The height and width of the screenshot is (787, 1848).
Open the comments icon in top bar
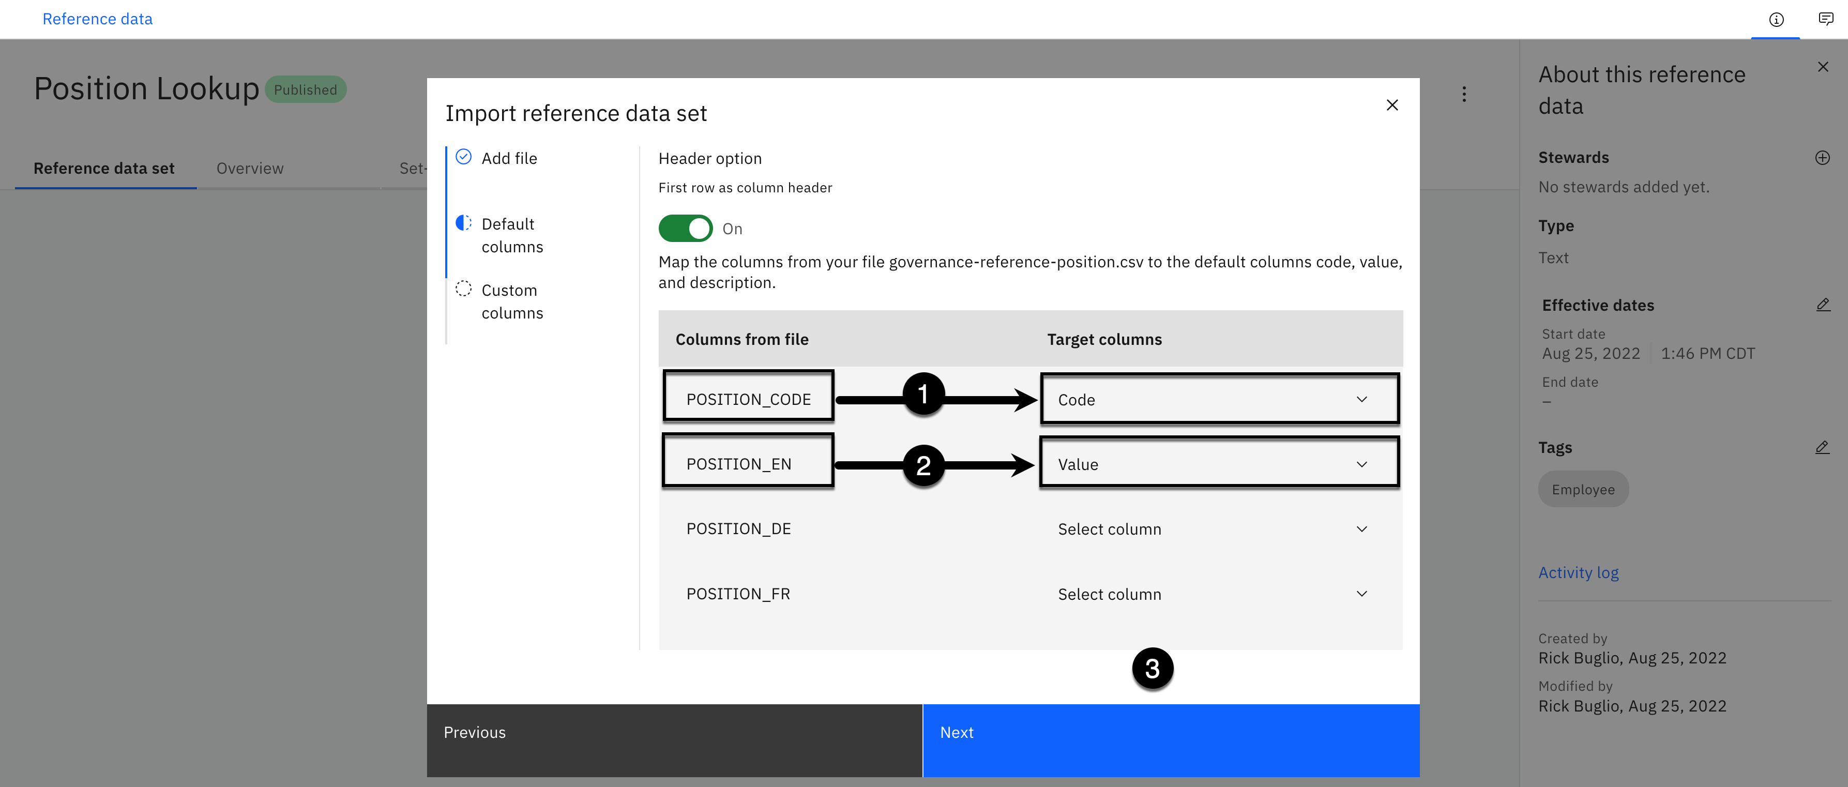(1826, 19)
